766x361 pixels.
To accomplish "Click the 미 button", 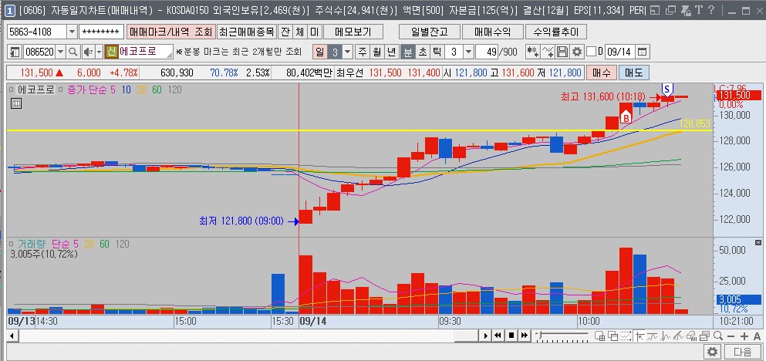I will (x=314, y=32).
